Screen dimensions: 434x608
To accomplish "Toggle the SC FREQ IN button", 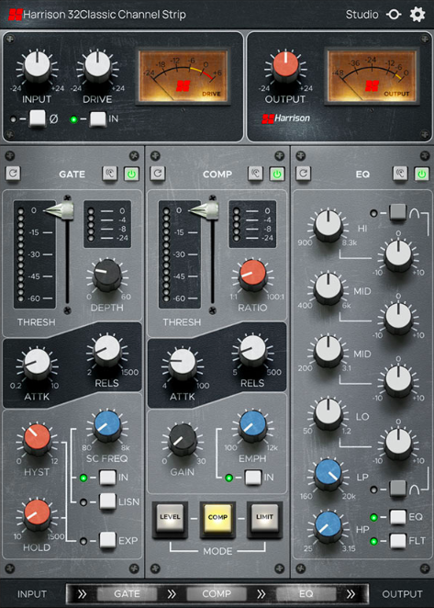I will (x=107, y=478).
